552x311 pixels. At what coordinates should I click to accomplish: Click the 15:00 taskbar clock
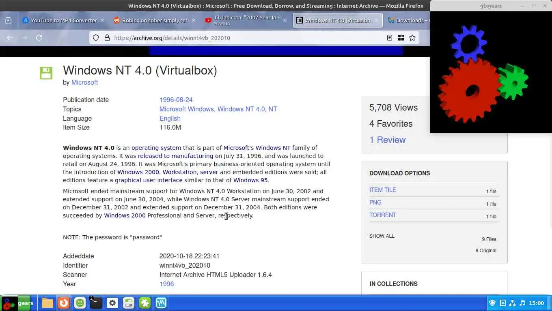tap(536, 303)
